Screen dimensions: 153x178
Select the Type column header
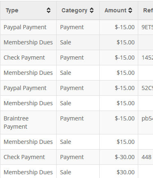tap(12, 10)
